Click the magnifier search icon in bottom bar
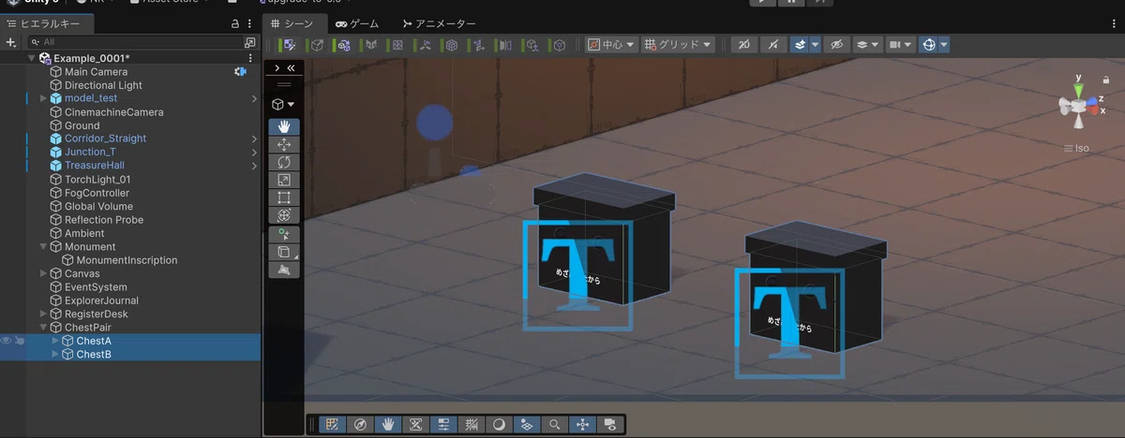This screenshot has width=1125, height=438. click(x=555, y=424)
